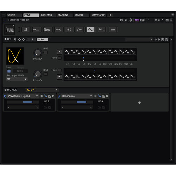Image resolution: width=176 pixels, height=176 pixels.
Task: Enable Rnd for Phase X
Action: click(x=45, y=52)
